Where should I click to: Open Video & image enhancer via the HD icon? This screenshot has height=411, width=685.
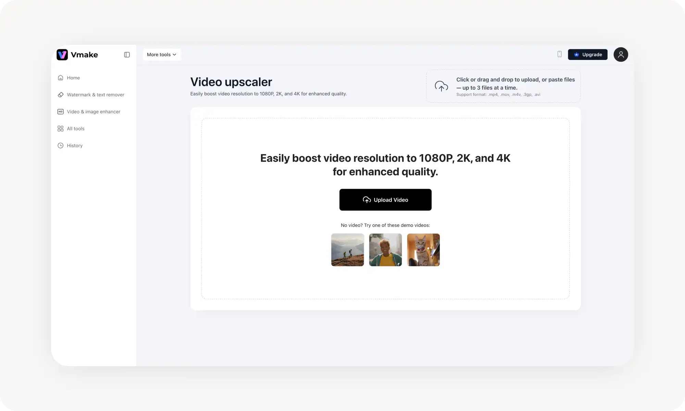pyautogui.click(x=61, y=112)
